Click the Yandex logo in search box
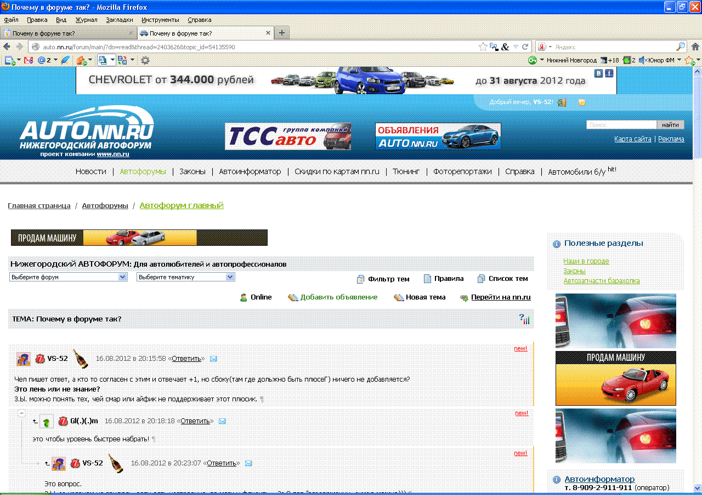 (x=541, y=47)
